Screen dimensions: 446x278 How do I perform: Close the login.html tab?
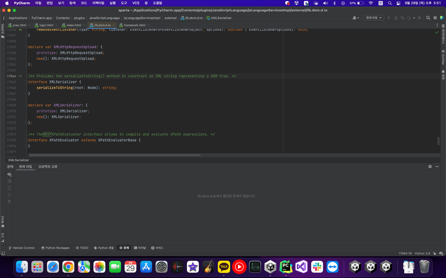click(x=56, y=25)
